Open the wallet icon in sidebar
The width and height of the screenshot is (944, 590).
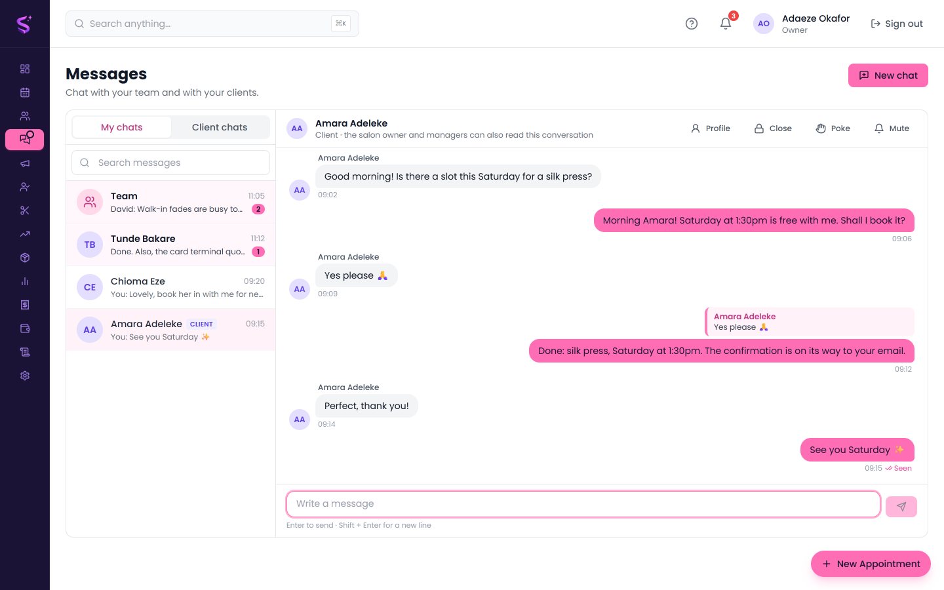click(25, 328)
